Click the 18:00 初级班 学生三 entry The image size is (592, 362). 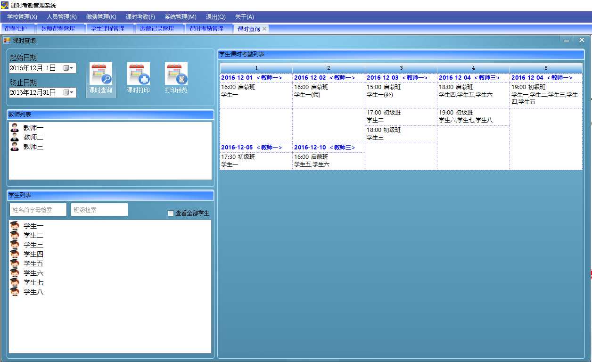click(401, 134)
